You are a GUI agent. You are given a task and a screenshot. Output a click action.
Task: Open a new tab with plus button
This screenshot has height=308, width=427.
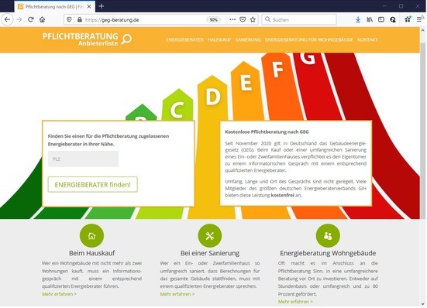tap(102, 6)
